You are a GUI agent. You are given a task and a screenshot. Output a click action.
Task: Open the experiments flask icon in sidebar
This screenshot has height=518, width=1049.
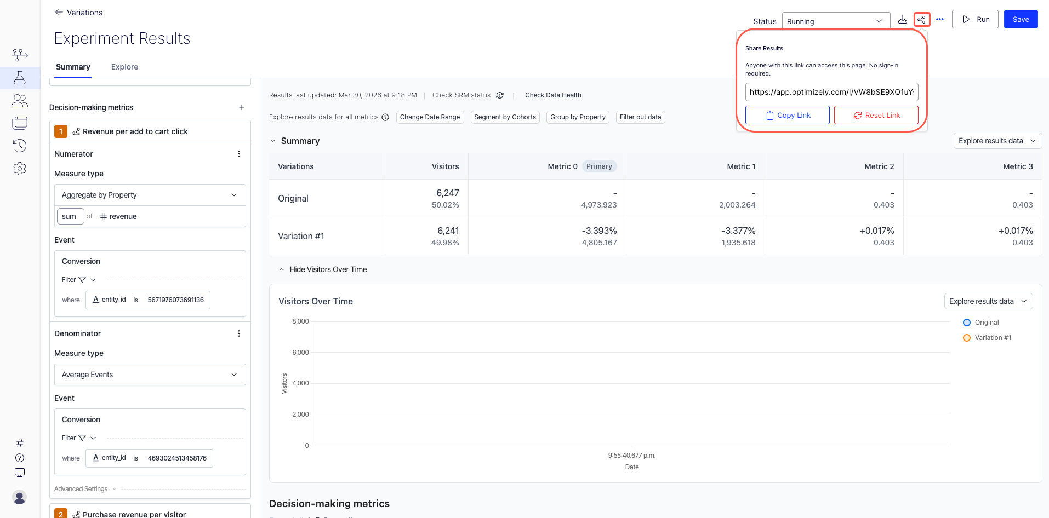tap(20, 78)
